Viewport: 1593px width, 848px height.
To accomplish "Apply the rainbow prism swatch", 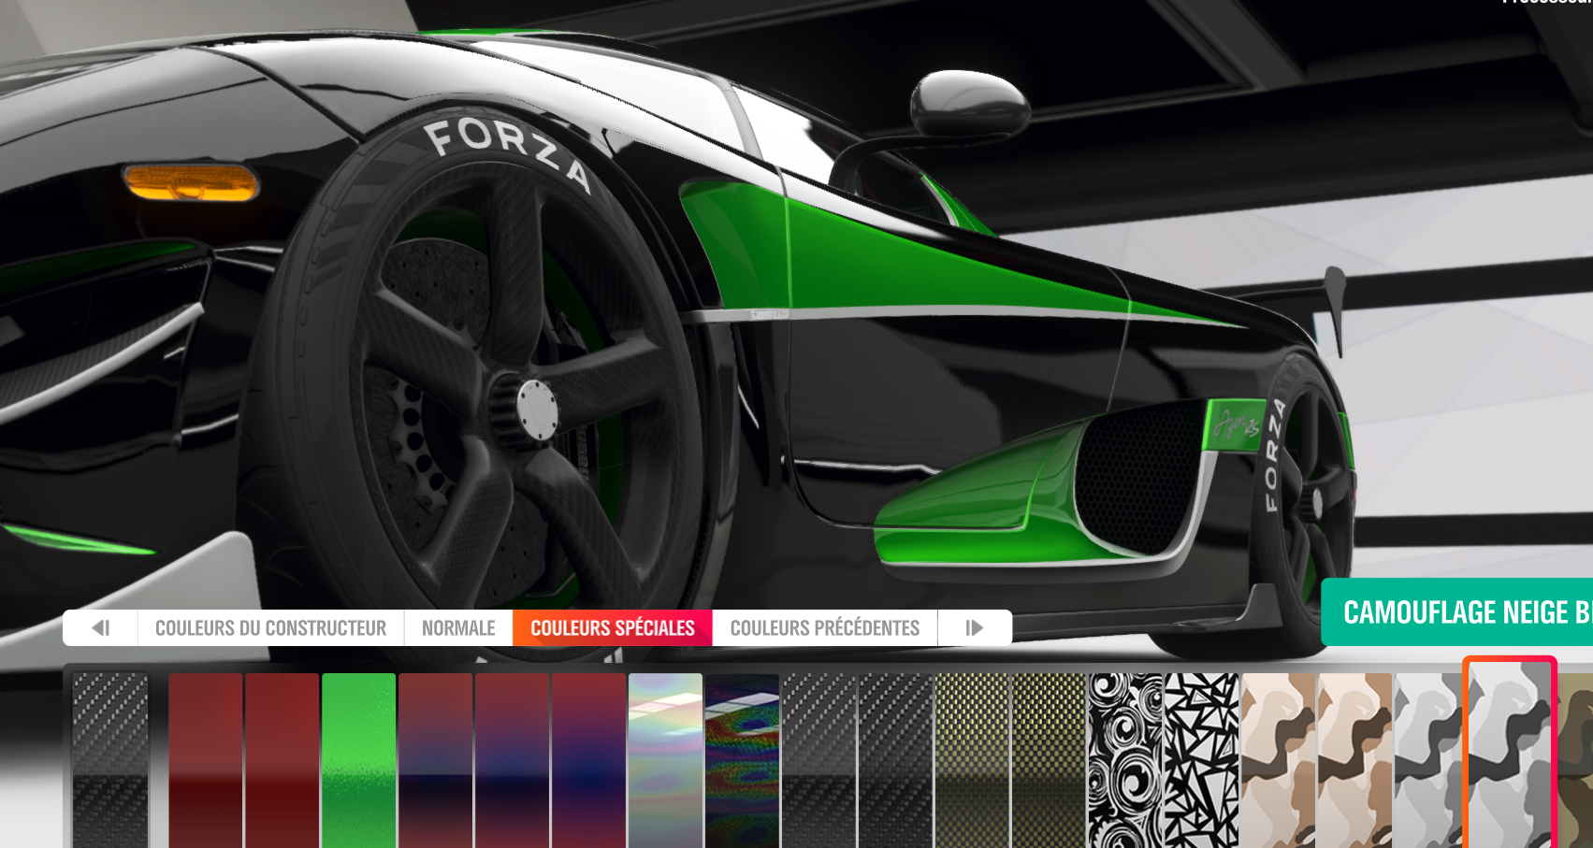I will click(743, 760).
